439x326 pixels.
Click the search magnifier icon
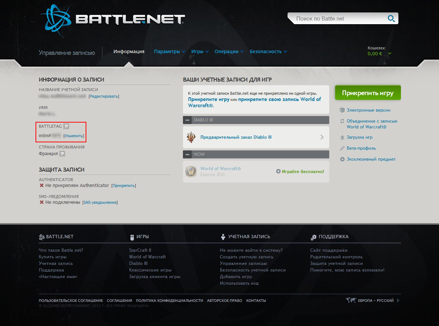pos(391,18)
